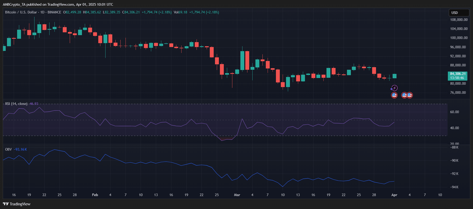Click the Apr label on the time axis
This screenshot has height=209, width=473.
pyautogui.click(x=394, y=195)
